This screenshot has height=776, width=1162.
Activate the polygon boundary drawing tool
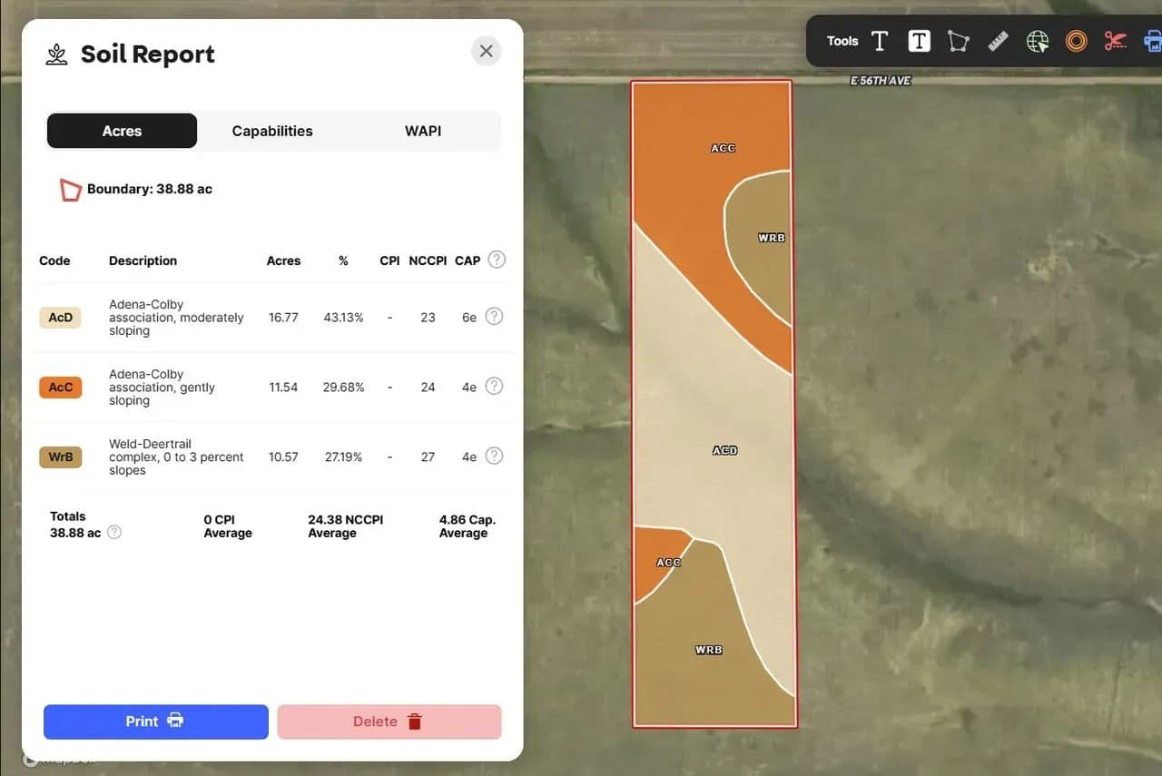point(958,41)
